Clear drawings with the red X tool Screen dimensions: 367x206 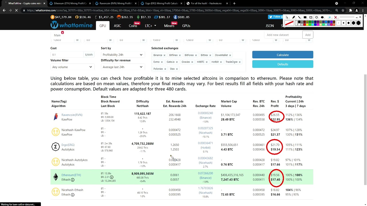[335, 17]
